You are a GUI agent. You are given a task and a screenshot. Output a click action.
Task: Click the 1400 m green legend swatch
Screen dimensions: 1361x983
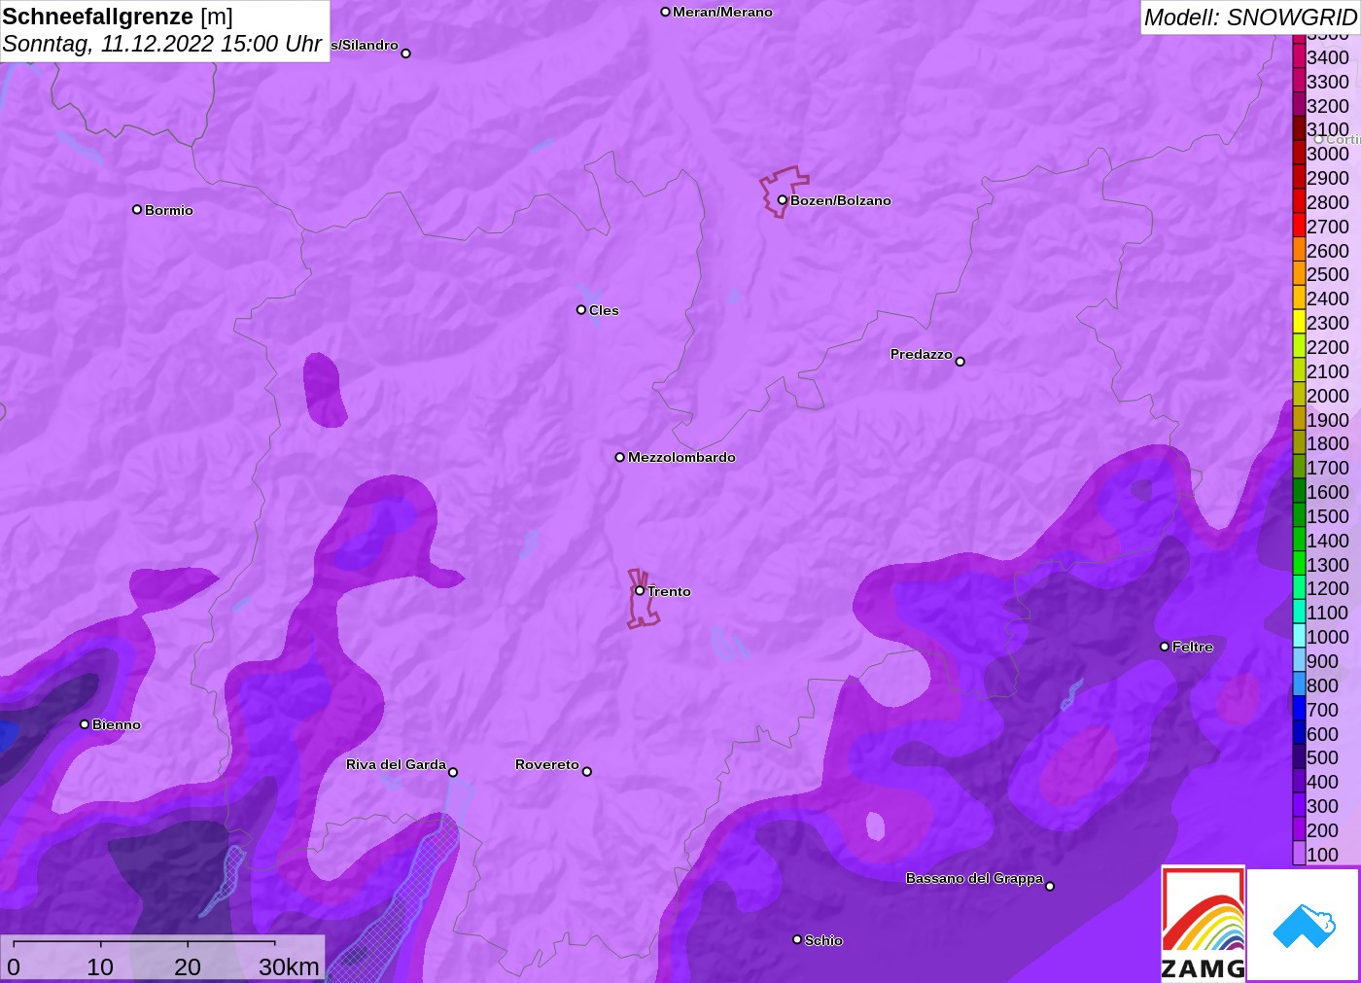(1299, 540)
